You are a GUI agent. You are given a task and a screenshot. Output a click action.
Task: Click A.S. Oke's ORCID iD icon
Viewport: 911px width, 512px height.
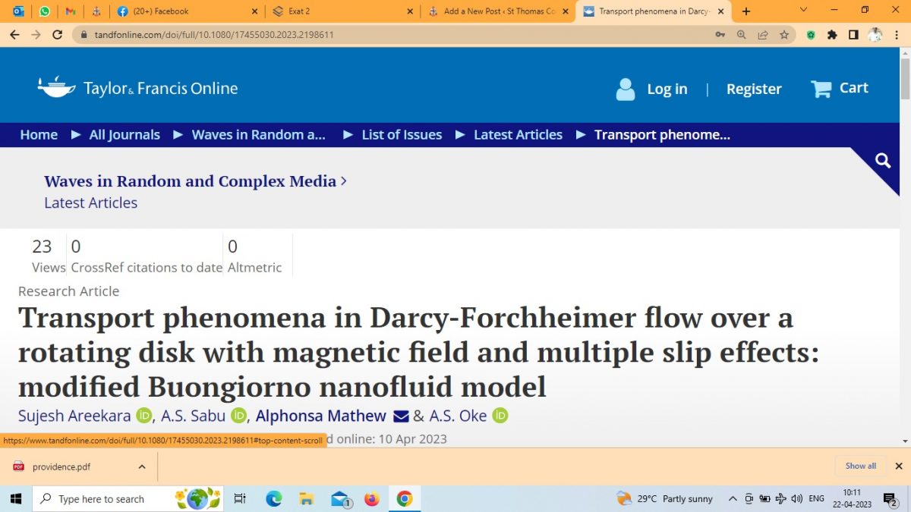tap(500, 416)
